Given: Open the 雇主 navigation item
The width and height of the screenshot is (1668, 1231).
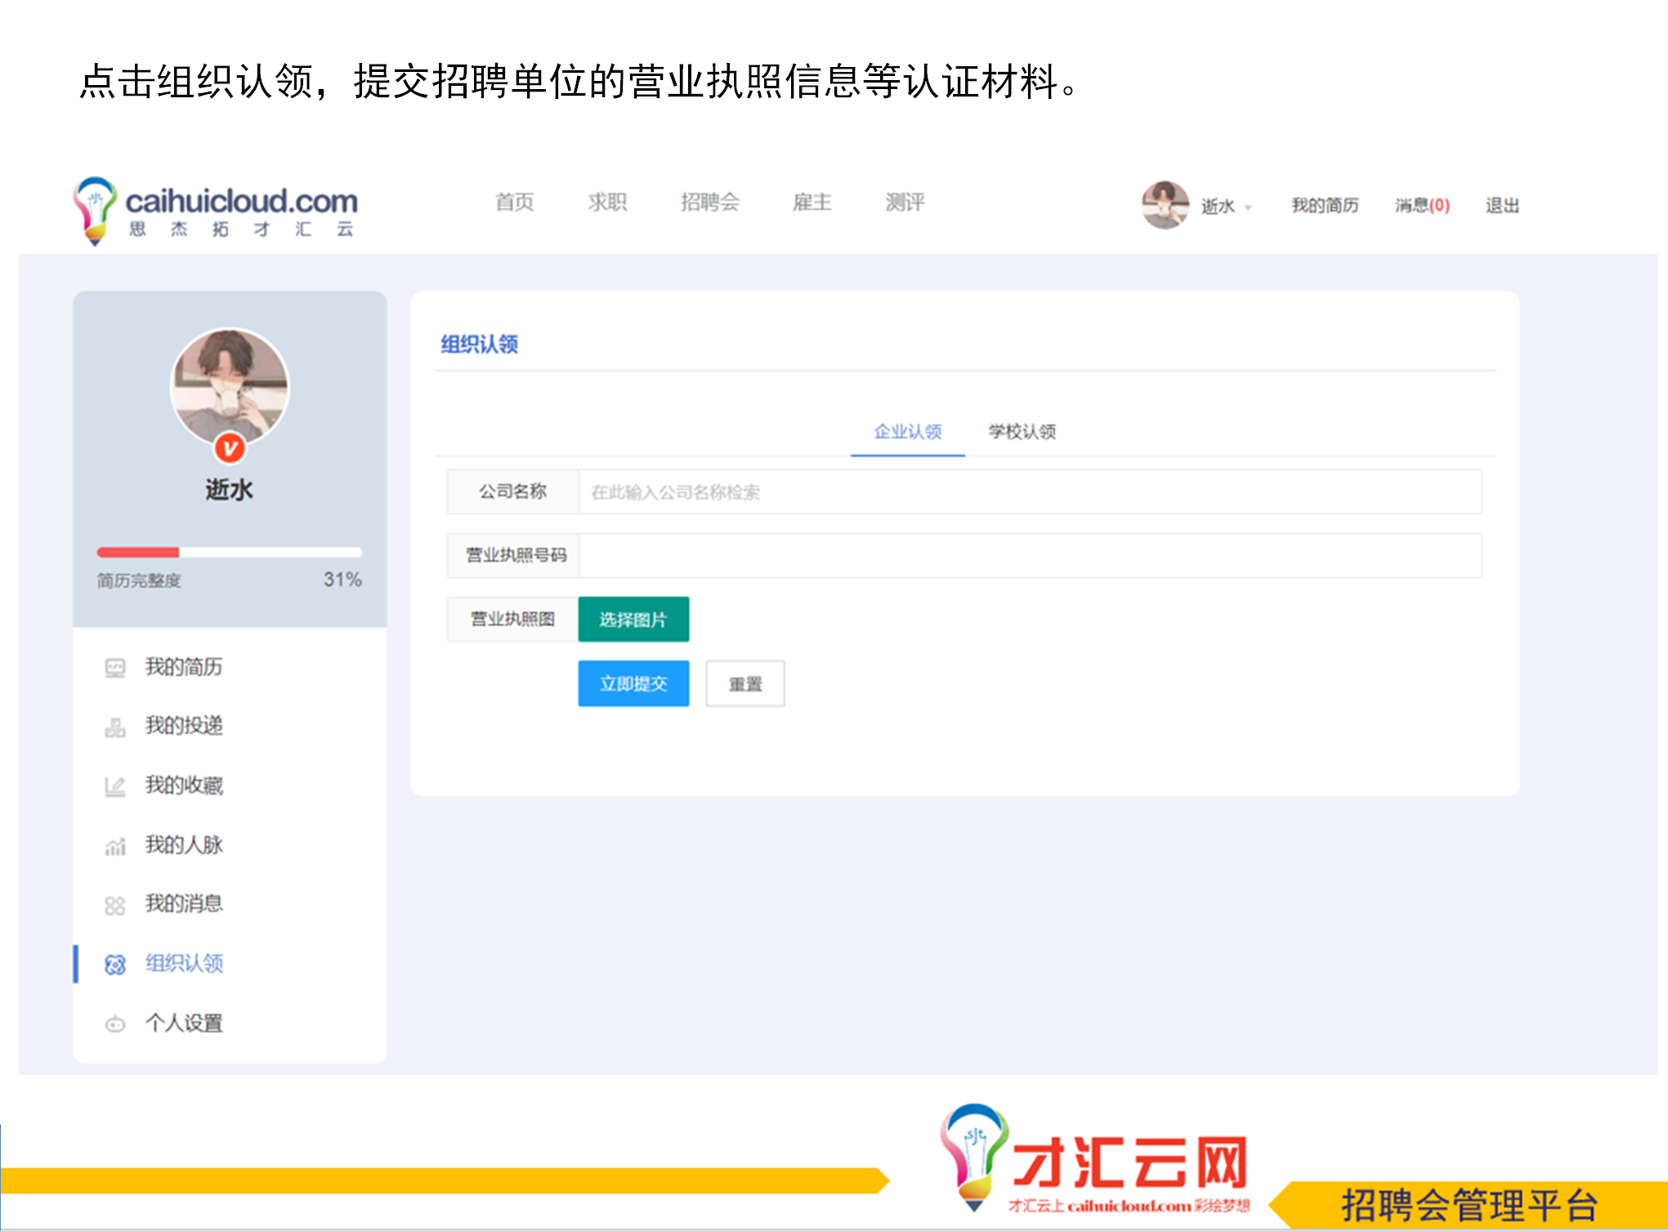Looking at the screenshot, I should (812, 202).
